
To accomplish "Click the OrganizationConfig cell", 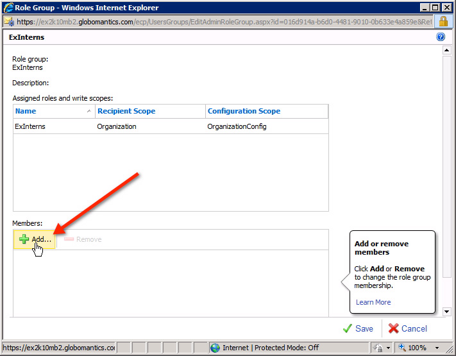I will pyautogui.click(x=237, y=126).
